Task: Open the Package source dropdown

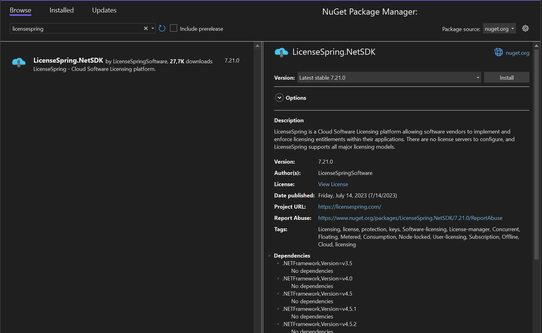Action: pos(499,29)
